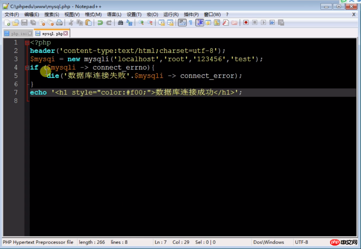Click the Print icon in toolbar
This screenshot has width=361, height=249.
[x=59, y=23]
